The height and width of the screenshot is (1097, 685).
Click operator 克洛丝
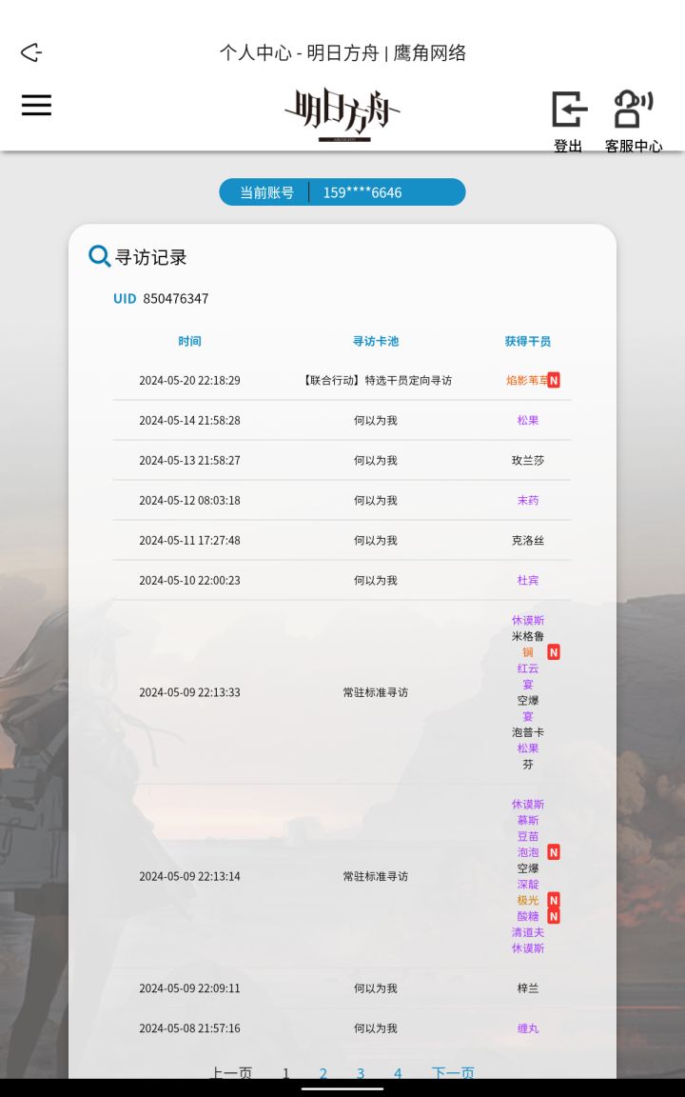point(528,540)
